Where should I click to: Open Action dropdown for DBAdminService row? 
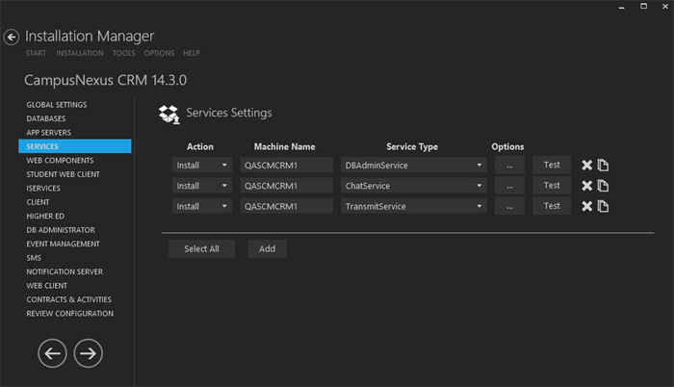[202, 166]
